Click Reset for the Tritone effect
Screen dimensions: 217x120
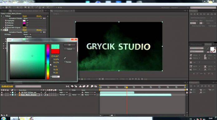[25, 16]
